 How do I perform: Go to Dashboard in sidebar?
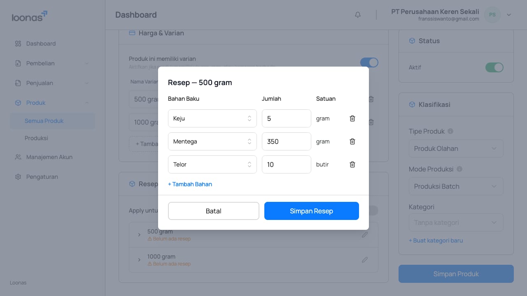[x=41, y=44]
